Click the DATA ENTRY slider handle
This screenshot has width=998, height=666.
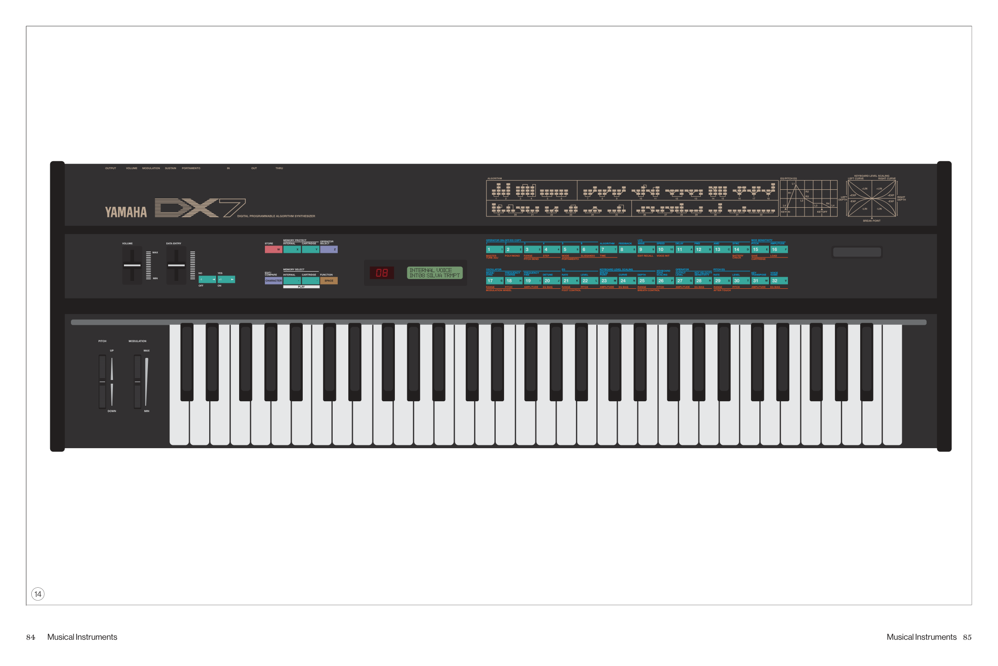coord(176,265)
